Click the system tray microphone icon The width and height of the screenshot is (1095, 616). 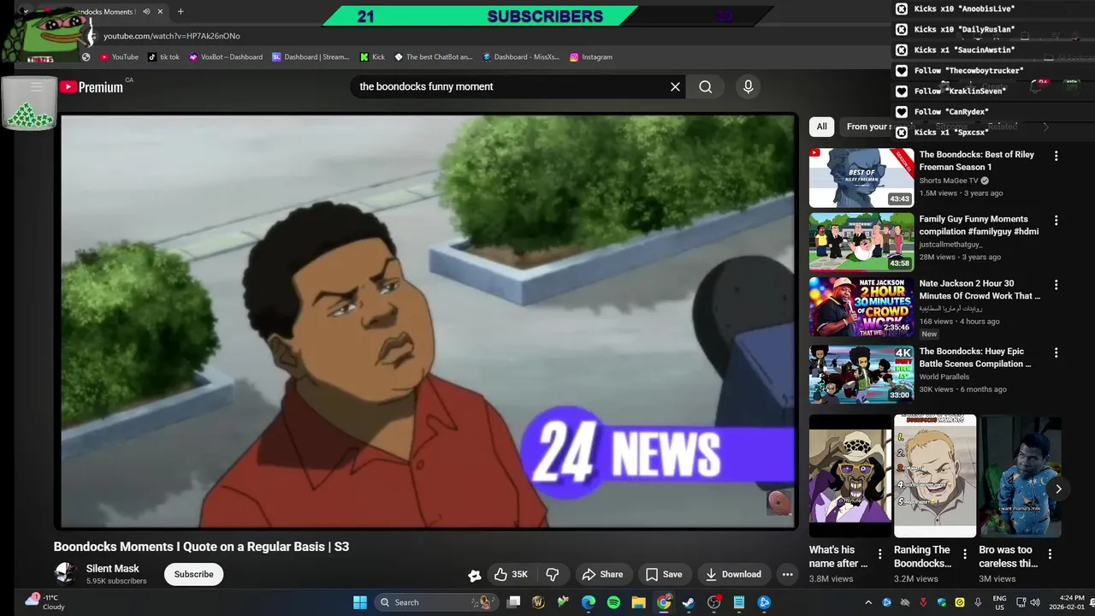[978, 602]
